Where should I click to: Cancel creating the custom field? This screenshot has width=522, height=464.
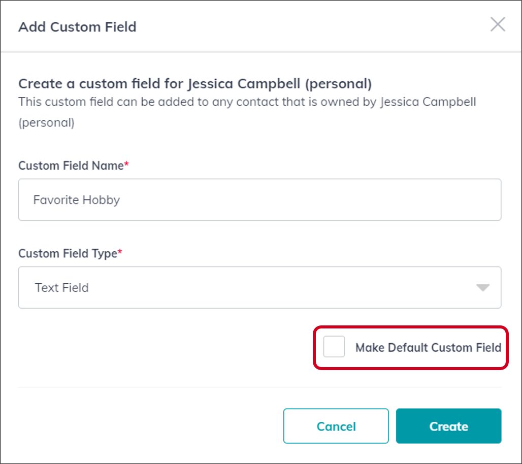[x=336, y=426]
